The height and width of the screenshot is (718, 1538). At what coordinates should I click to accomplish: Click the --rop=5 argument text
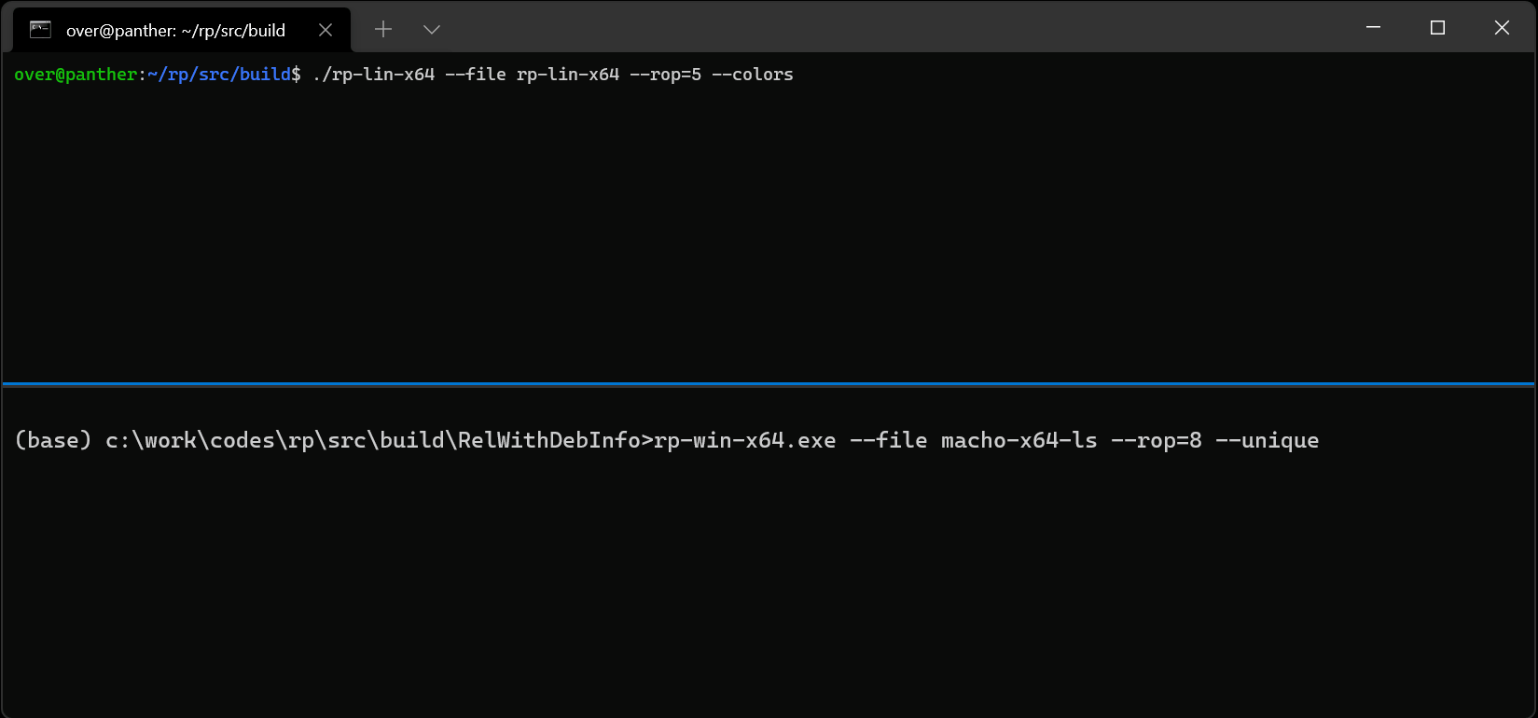(x=665, y=75)
